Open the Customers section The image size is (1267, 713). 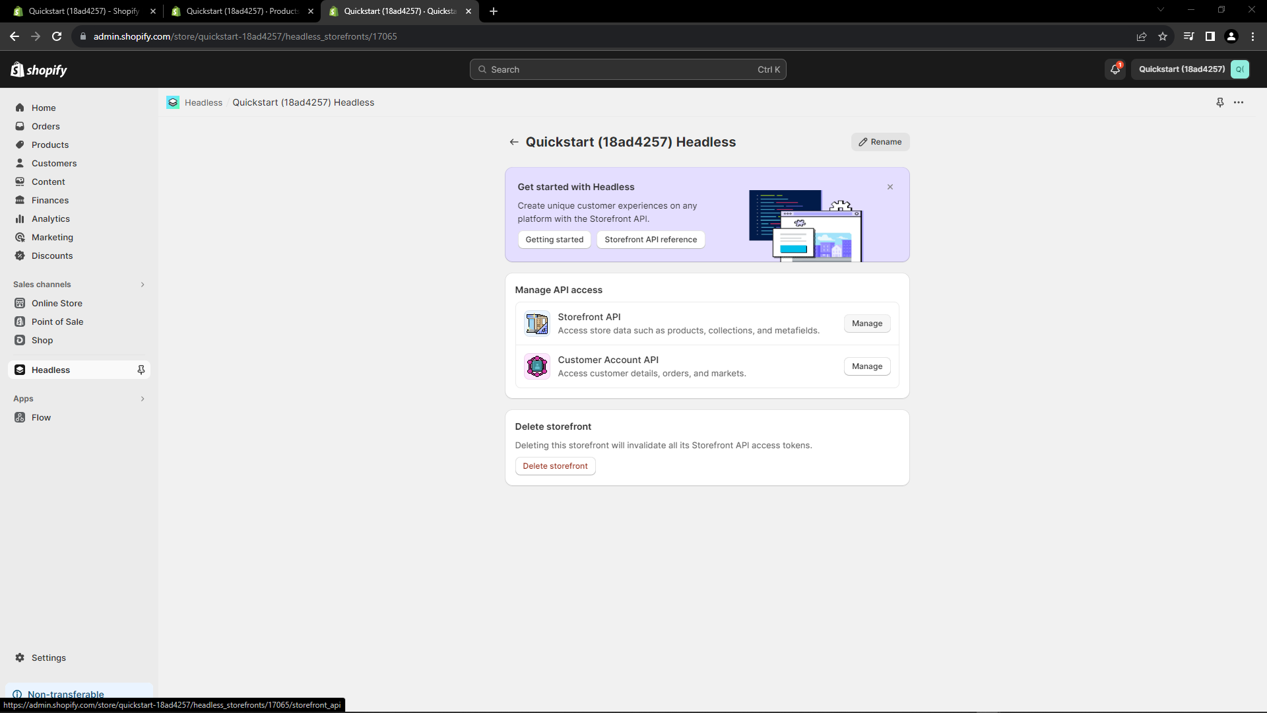[55, 163]
